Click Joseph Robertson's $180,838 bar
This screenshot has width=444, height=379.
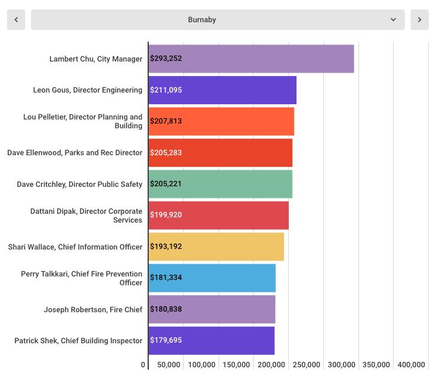[211, 309]
